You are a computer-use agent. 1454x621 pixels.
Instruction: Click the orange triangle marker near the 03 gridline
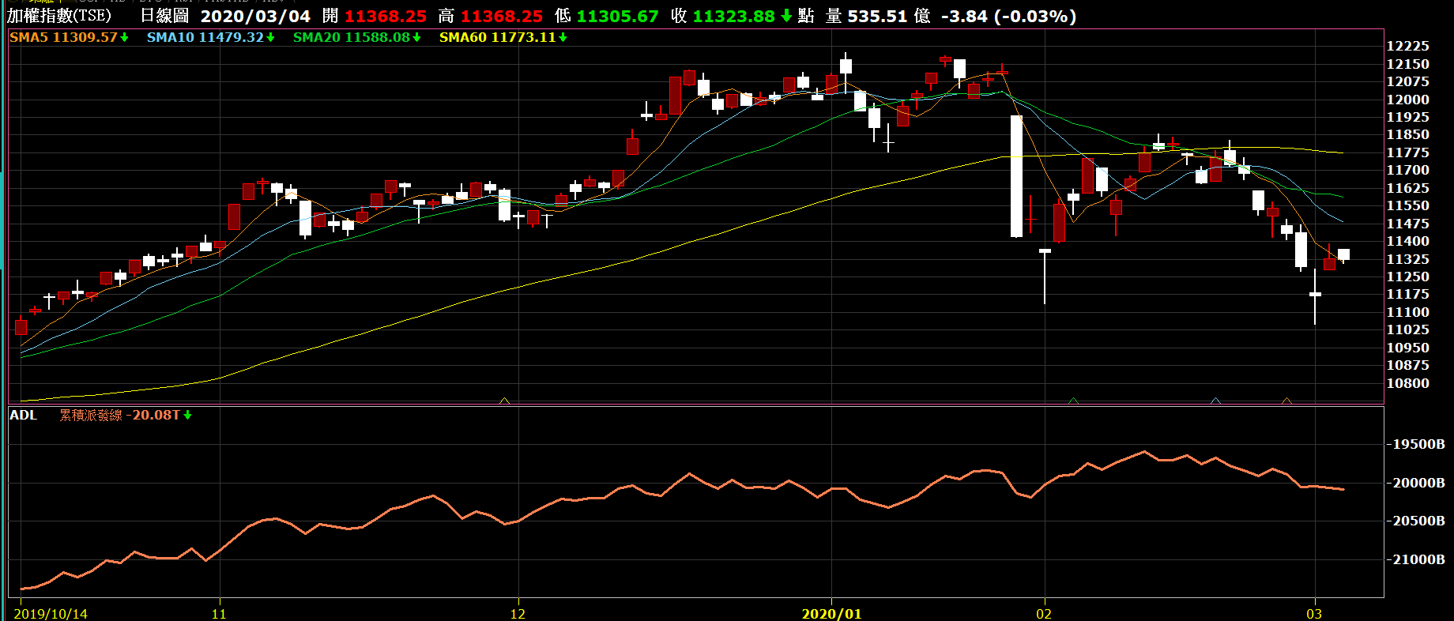coord(1286,401)
